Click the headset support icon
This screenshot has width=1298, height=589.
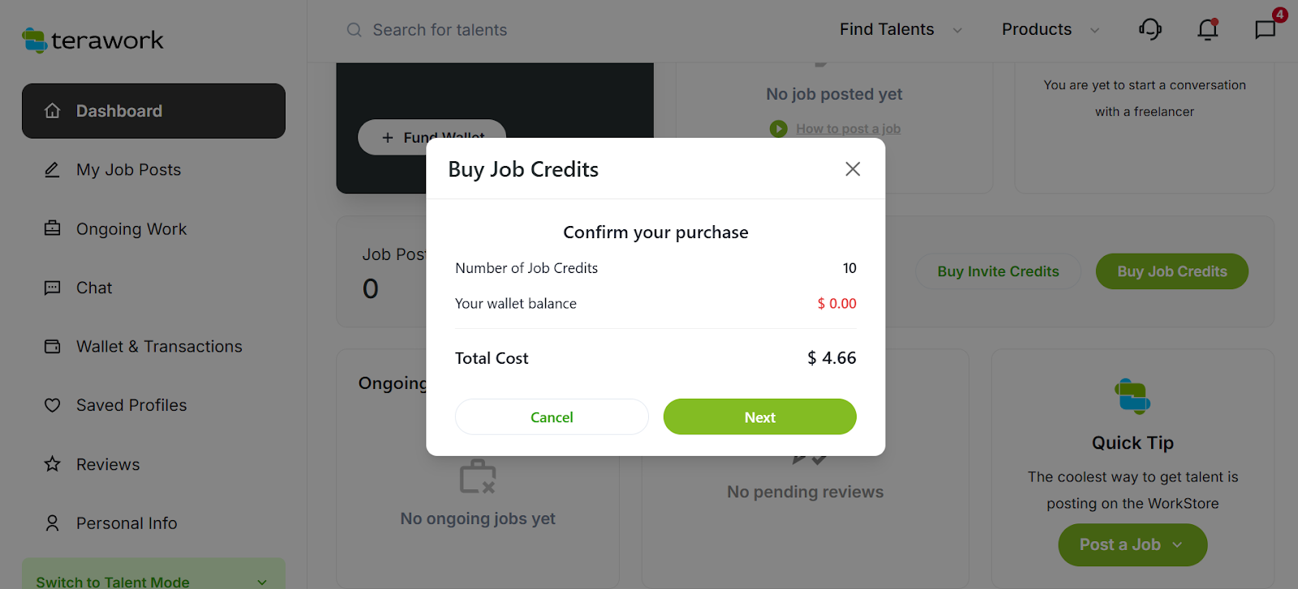(1150, 30)
